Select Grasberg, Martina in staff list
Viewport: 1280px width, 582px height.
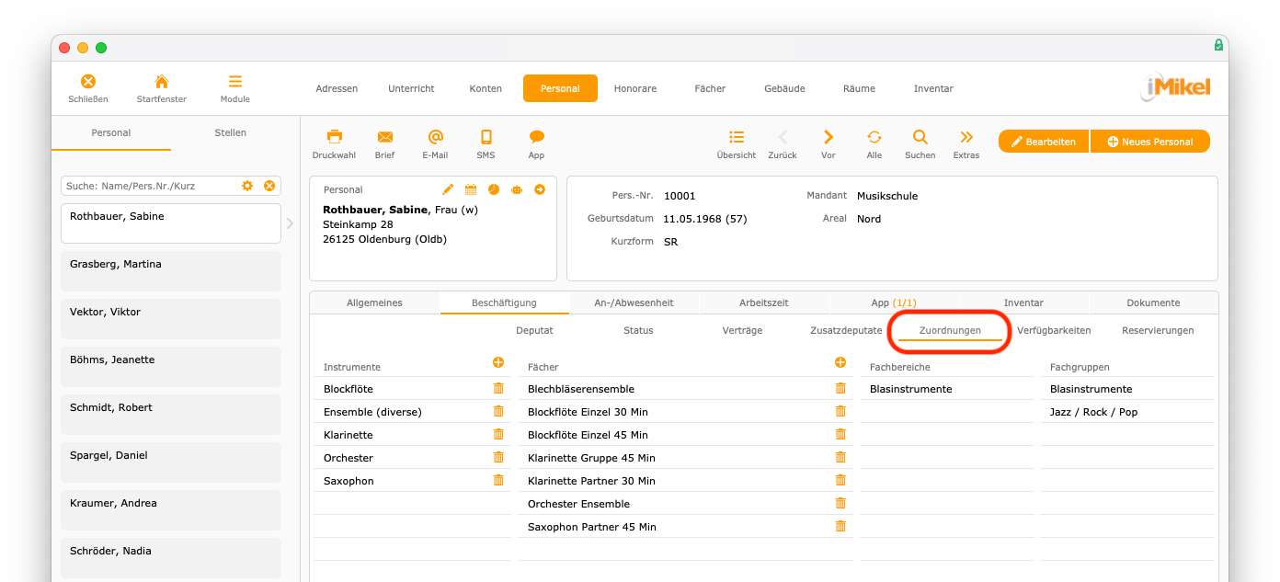[171, 271]
